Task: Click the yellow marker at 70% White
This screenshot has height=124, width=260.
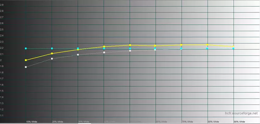Action: (x=181, y=45)
